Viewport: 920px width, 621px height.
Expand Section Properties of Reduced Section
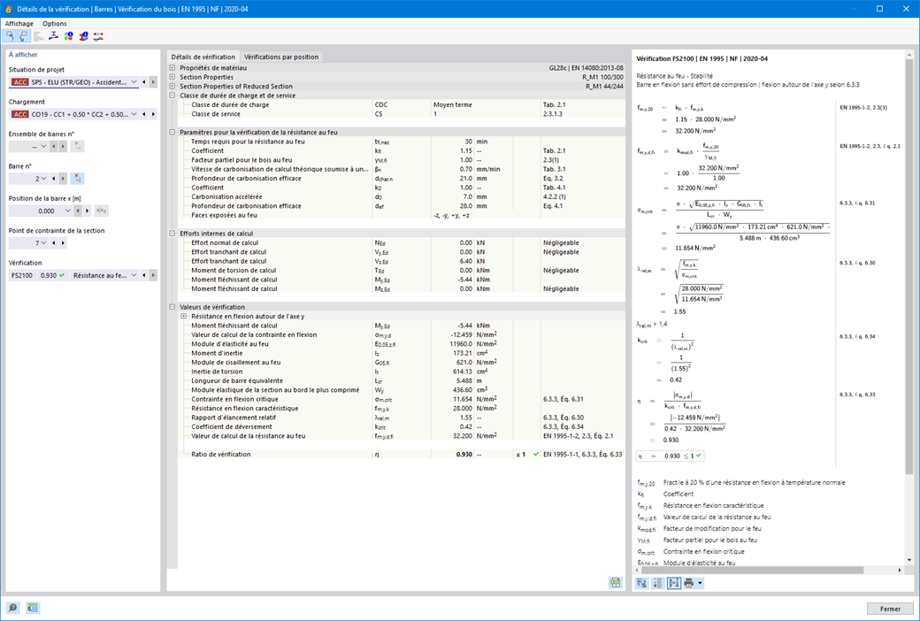[x=172, y=87]
